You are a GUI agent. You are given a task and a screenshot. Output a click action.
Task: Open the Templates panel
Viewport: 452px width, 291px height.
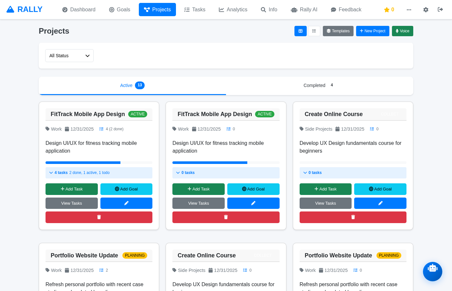(338, 31)
